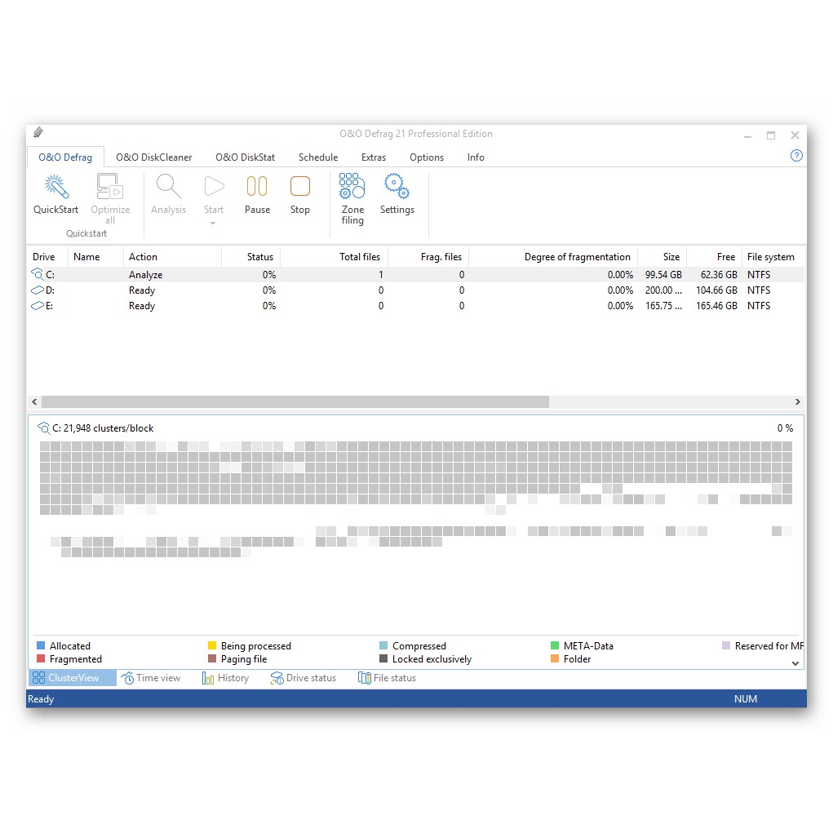Click the Paging file legend swatch

click(212, 658)
